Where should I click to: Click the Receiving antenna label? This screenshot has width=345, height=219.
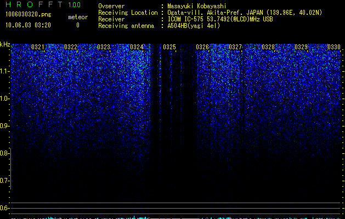click(126, 26)
